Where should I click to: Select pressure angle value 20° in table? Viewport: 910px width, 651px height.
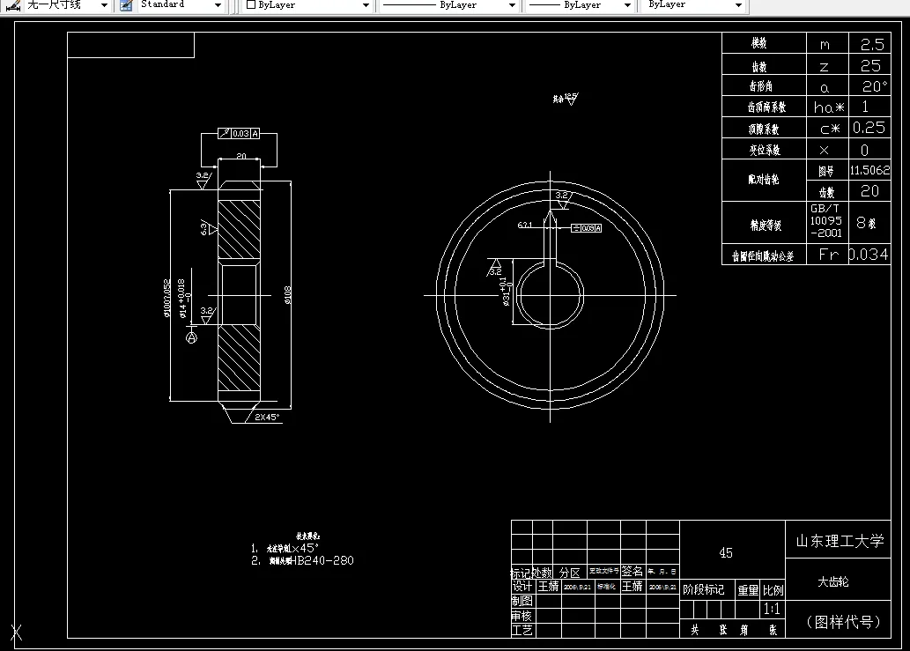click(x=874, y=86)
